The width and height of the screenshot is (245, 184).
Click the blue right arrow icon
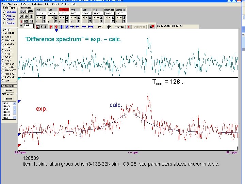tap(77, 27)
